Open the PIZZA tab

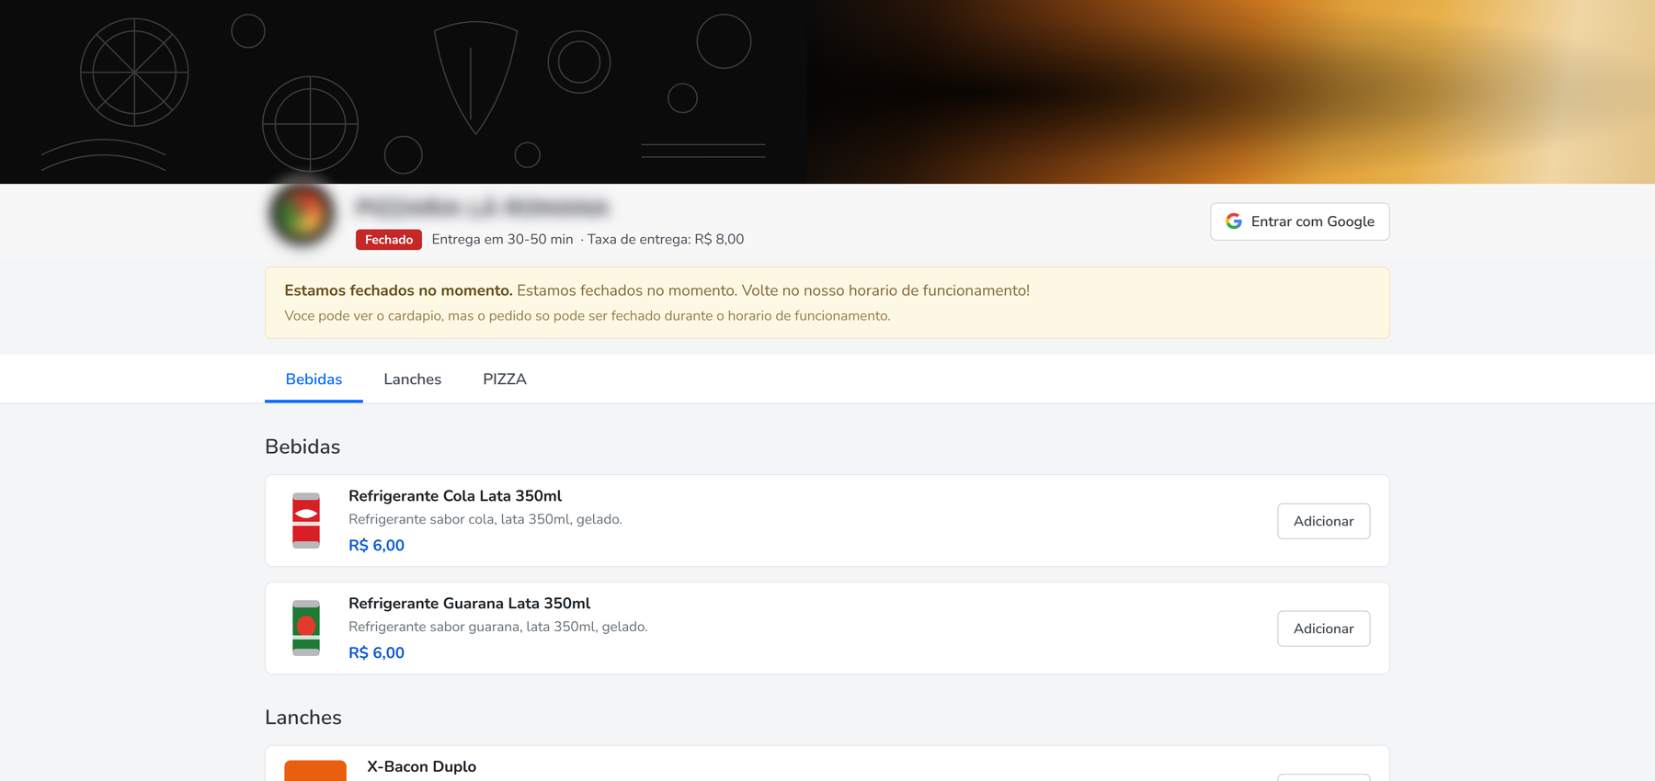[505, 379]
